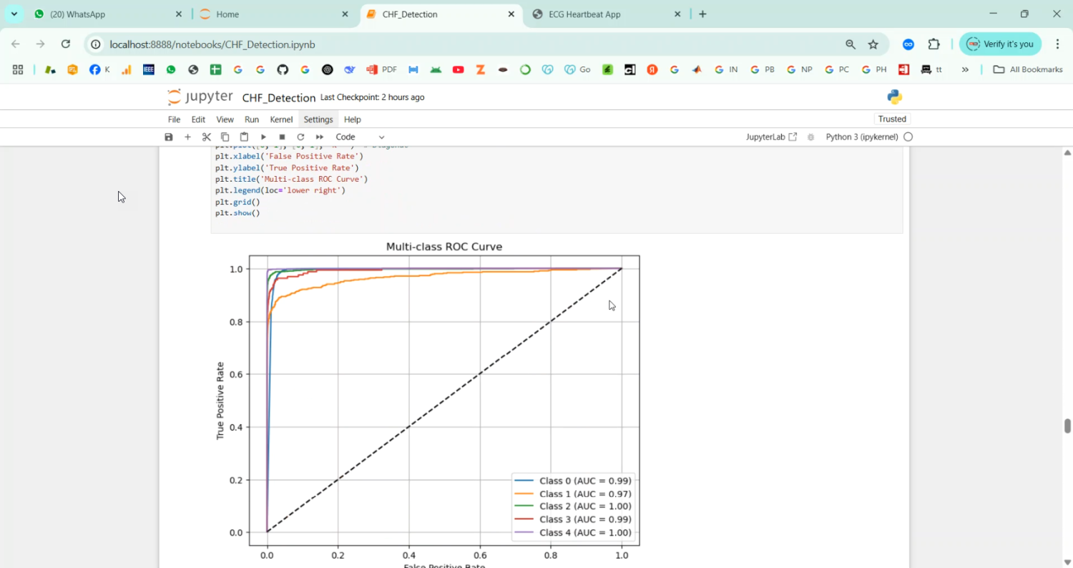The width and height of the screenshot is (1073, 568).
Task: Open the tab search dropdown arrow
Action: click(x=14, y=14)
